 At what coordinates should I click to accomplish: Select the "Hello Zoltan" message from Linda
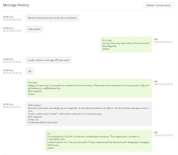point(89,114)
